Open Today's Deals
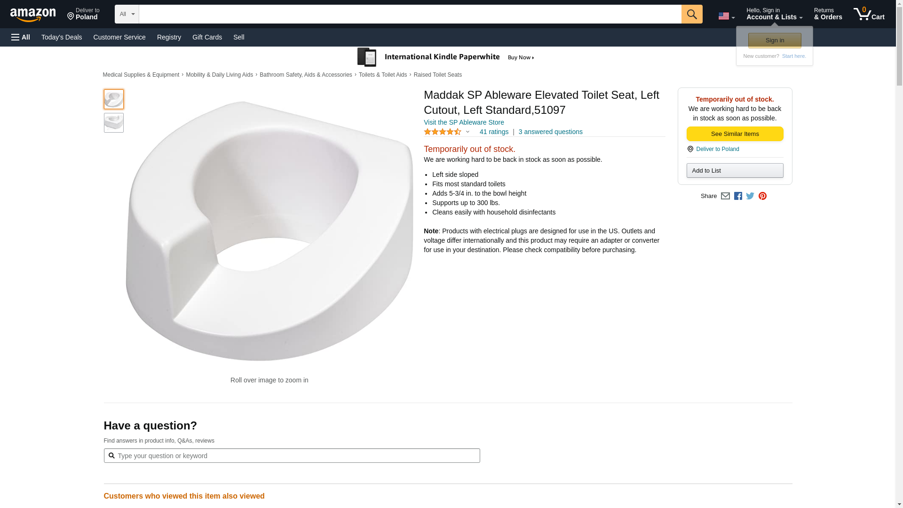Viewport: 903px width, 508px height. click(x=62, y=37)
